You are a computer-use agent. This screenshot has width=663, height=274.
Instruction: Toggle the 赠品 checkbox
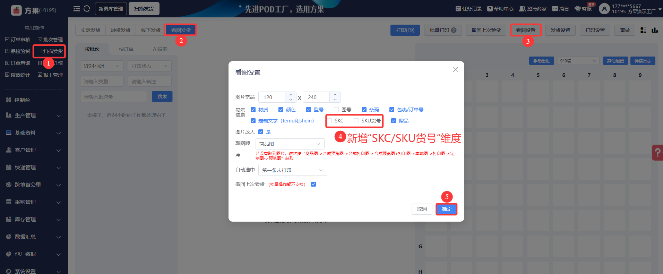(x=394, y=121)
